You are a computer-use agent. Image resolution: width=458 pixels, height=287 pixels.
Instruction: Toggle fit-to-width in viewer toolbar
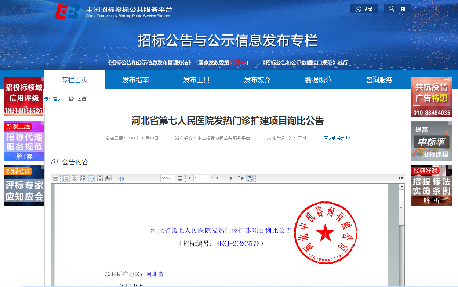coord(91,178)
